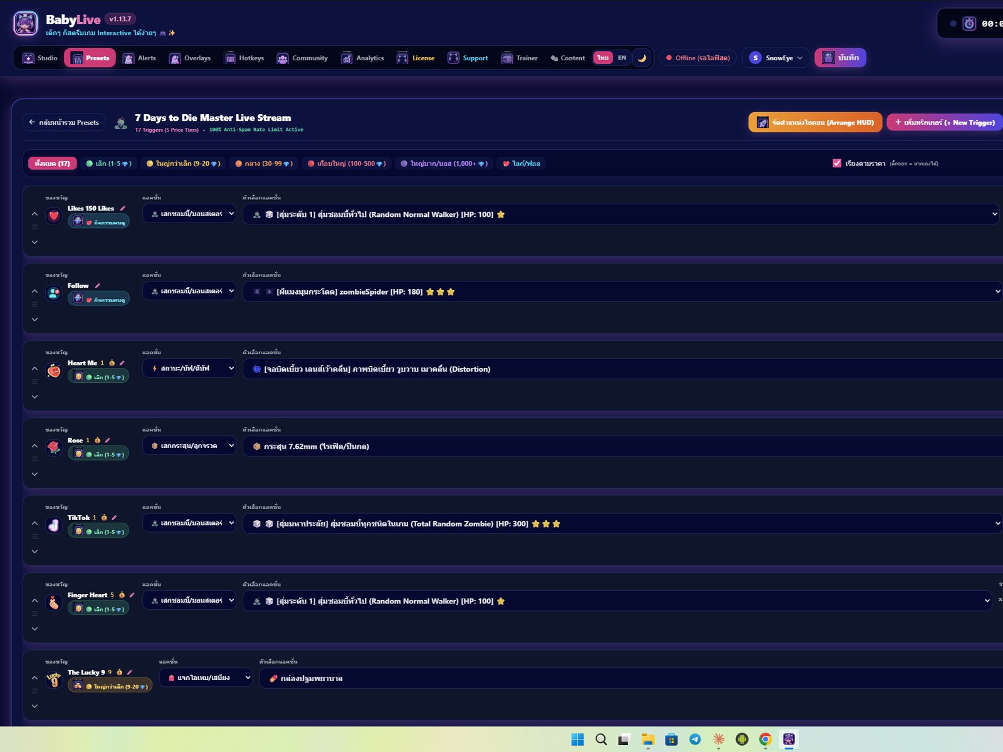The height and width of the screenshot is (752, 1003).
Task: Edit The Lucky 9 gift pencil
Action: tap(129, 672)
